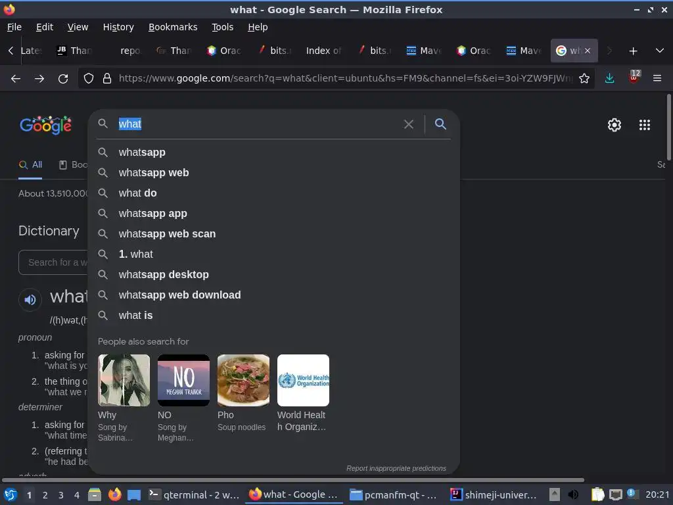The image size is (673, 505).
Task: Go forward using the browser forward arrow
Action: click(39, 79)
